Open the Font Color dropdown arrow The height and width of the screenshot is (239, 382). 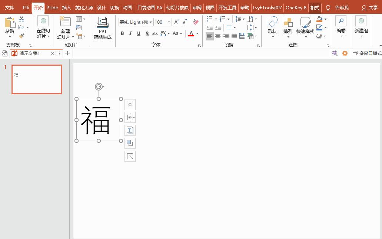(197, 34)
